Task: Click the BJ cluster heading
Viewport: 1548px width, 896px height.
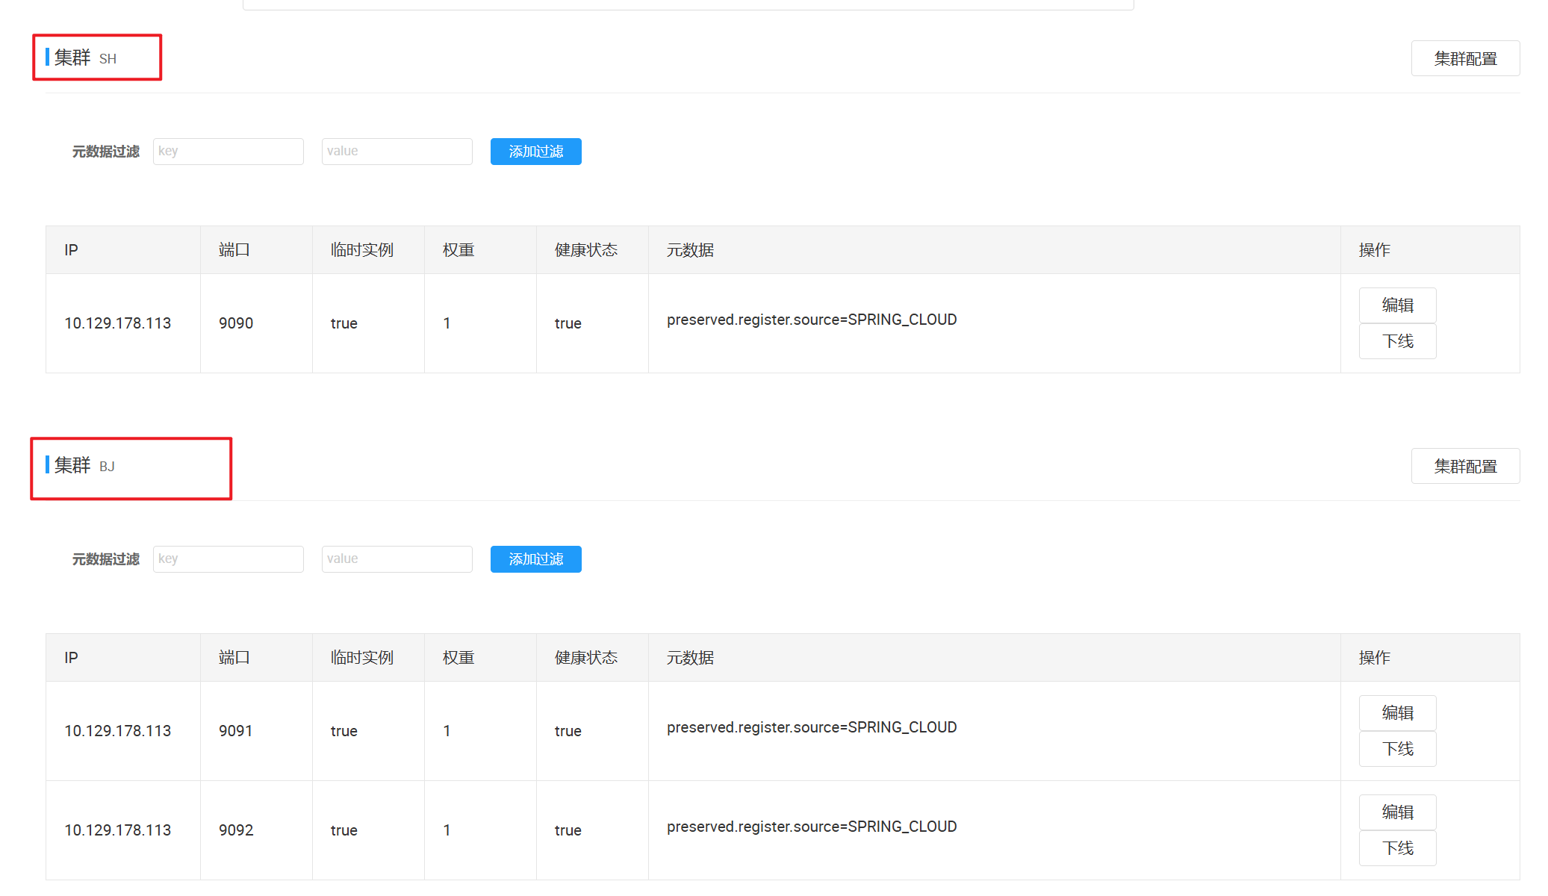Action: pos(84,465)
